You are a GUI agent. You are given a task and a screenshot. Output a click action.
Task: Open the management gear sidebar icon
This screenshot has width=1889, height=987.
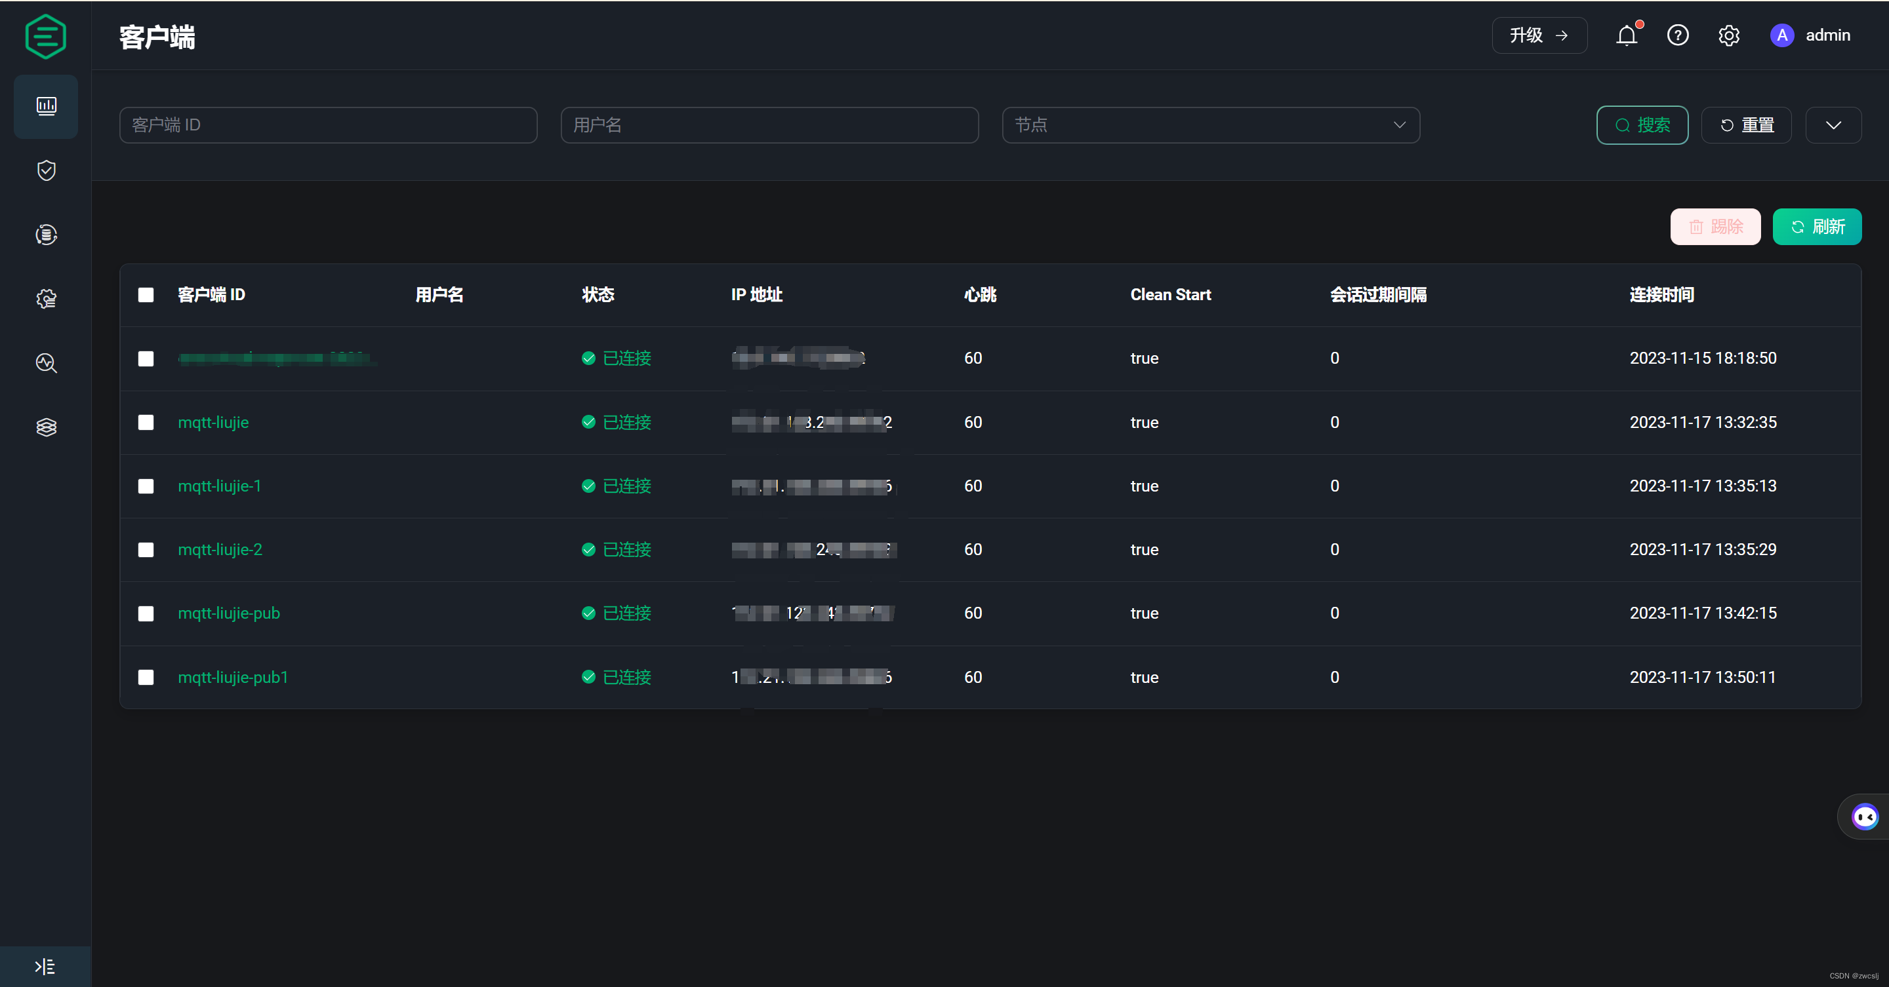(x=46, y=299)
